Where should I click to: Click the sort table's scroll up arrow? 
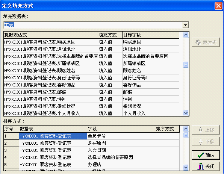[186, 129]
